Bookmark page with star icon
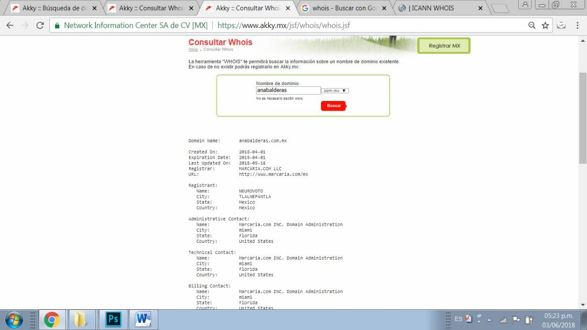Image resolution: width=587 pixels, height=330 pixels. pos(545,26)
